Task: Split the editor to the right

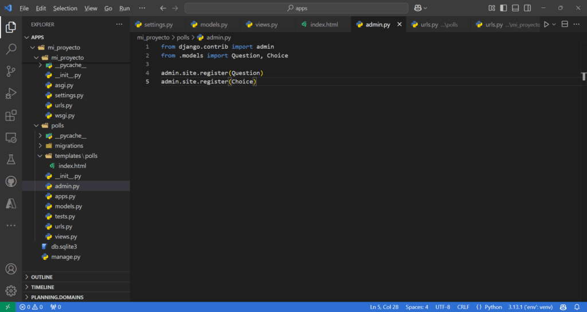Action: (565, 24)
